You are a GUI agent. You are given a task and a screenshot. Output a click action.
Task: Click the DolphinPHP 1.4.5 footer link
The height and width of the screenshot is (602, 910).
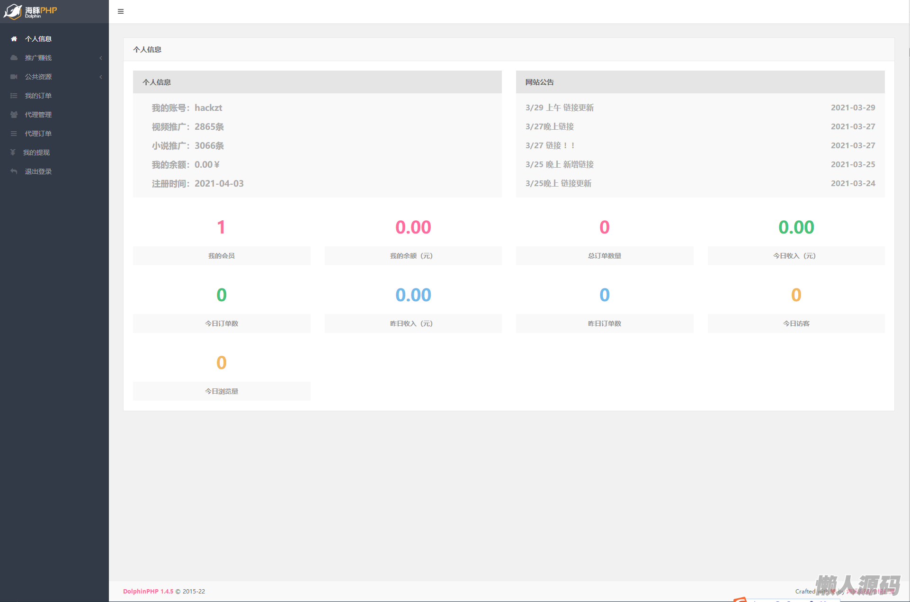point(148,591)
